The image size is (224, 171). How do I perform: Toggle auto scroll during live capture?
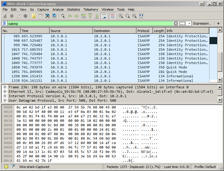tap(104, 16)
